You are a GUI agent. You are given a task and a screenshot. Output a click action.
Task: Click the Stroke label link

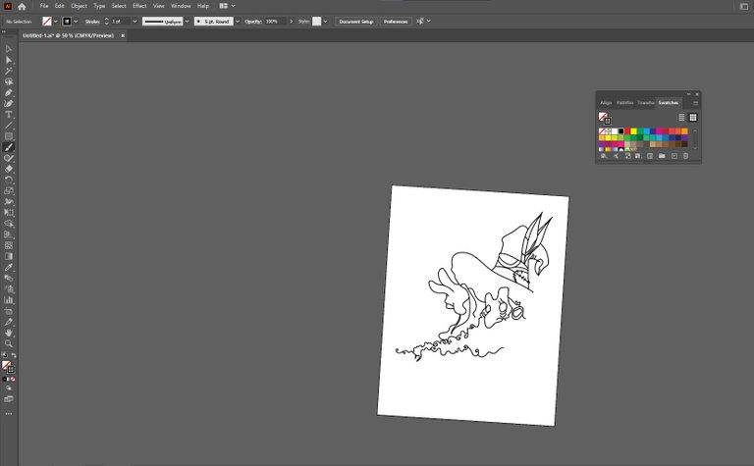(92, 22)
